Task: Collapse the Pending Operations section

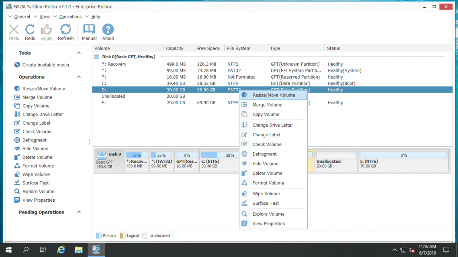Action: (x=79, y=212)
